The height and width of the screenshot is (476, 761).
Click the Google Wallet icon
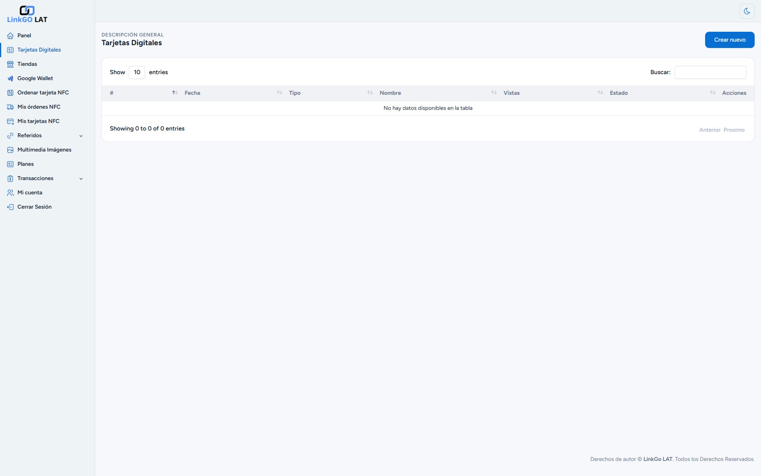coord(10,79)
